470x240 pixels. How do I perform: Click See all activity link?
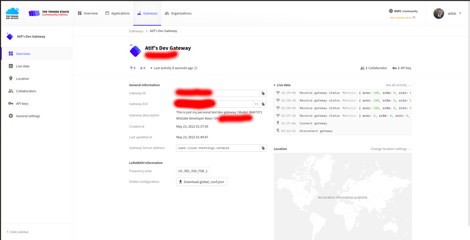click(x=398, y=85)
